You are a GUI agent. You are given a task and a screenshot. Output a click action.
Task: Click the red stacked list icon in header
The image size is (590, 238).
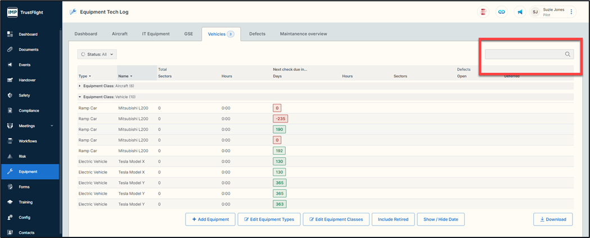(x=483, y=12)
